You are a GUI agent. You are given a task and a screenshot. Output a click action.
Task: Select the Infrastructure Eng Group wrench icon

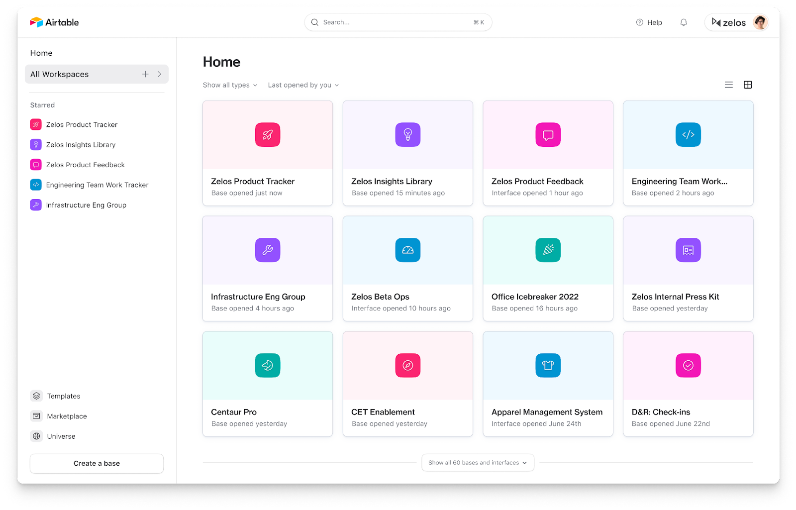point(267,250)
